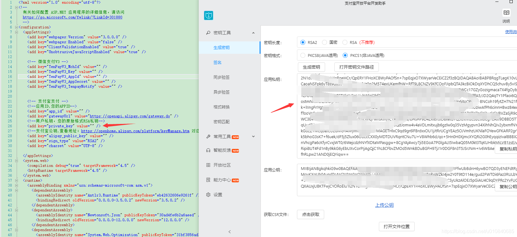
Task: Select RSA2 key length option
Action: [303, 42]
